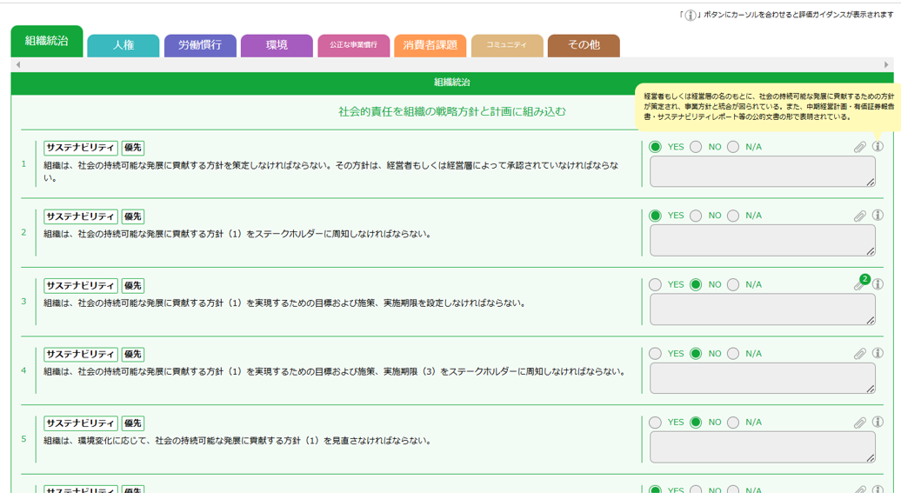
Task: Show guidance info icon for question 3
Action: (x=878, y=283)
